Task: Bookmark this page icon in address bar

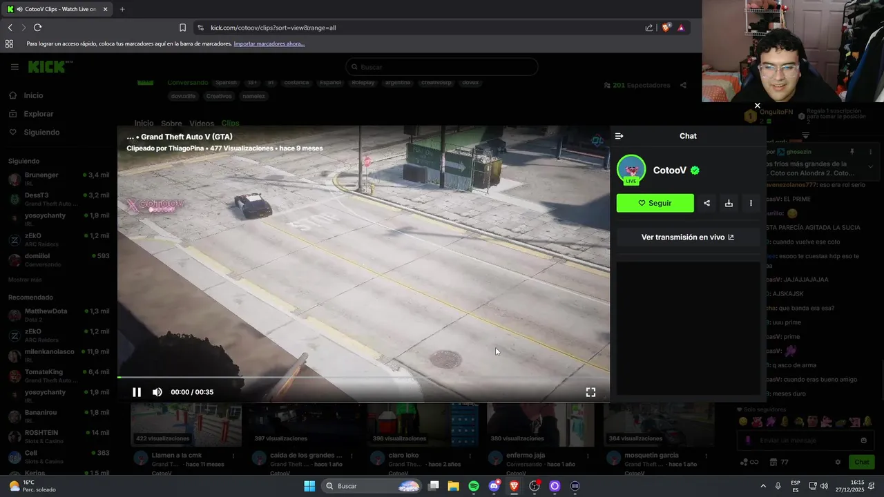Action: 182,28
